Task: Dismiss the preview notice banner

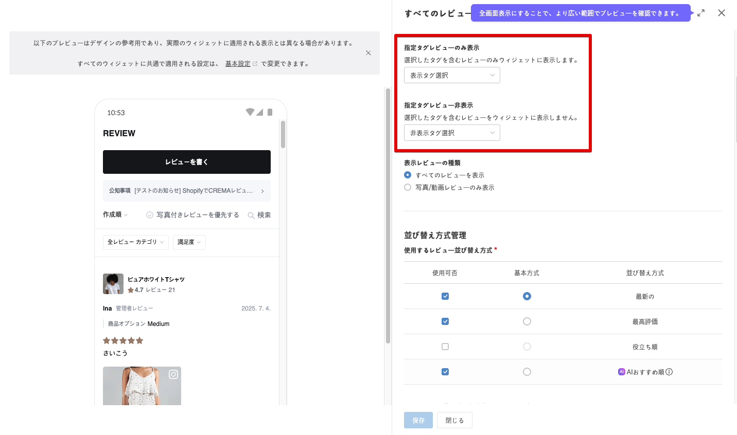Action: (x=368, y=53)
